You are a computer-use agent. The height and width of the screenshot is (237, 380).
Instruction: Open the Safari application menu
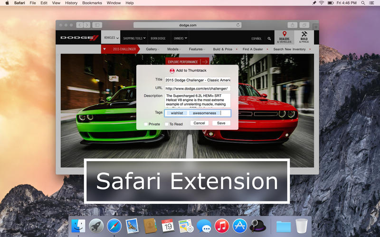pos(19,3)
